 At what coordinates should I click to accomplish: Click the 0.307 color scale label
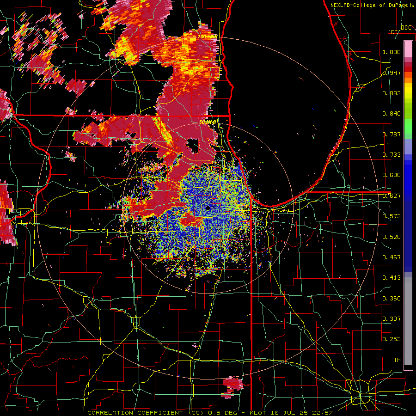pos(392,319)
